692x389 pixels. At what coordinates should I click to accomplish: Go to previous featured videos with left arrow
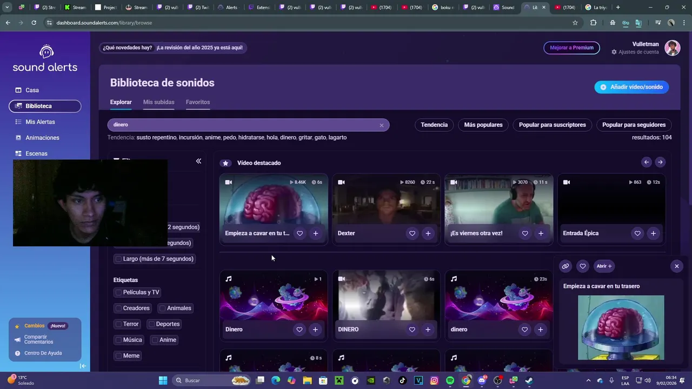647,162
